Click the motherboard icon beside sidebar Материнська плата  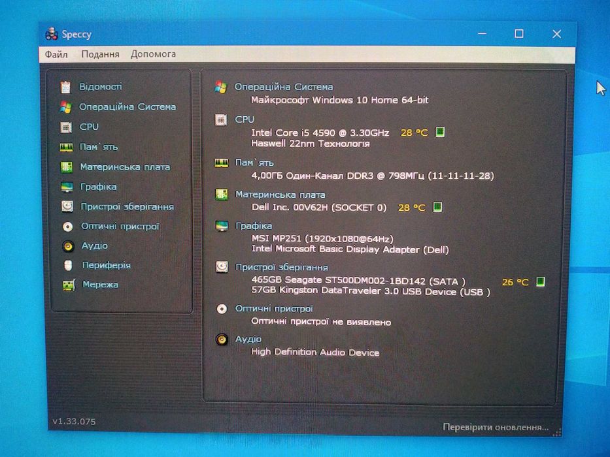click(x=67, y=167)
